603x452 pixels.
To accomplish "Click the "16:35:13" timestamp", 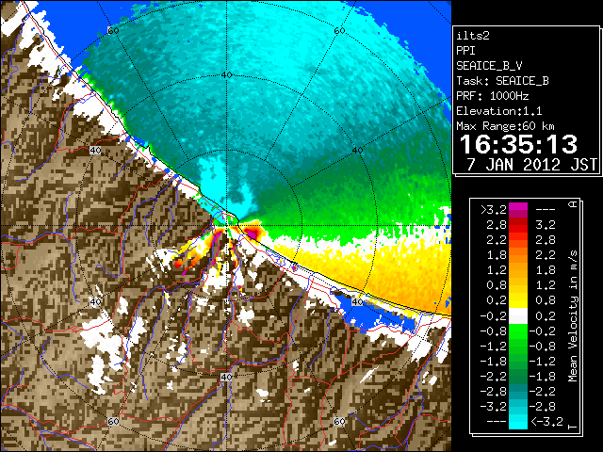I will pos(519,144).
